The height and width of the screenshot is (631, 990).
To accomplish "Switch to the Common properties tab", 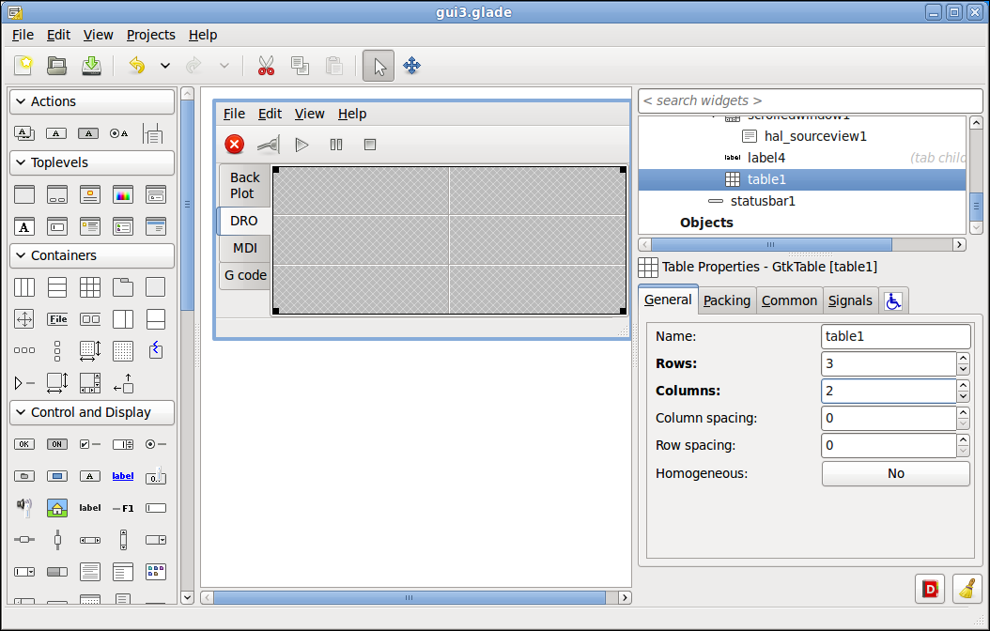I will 789,301.
